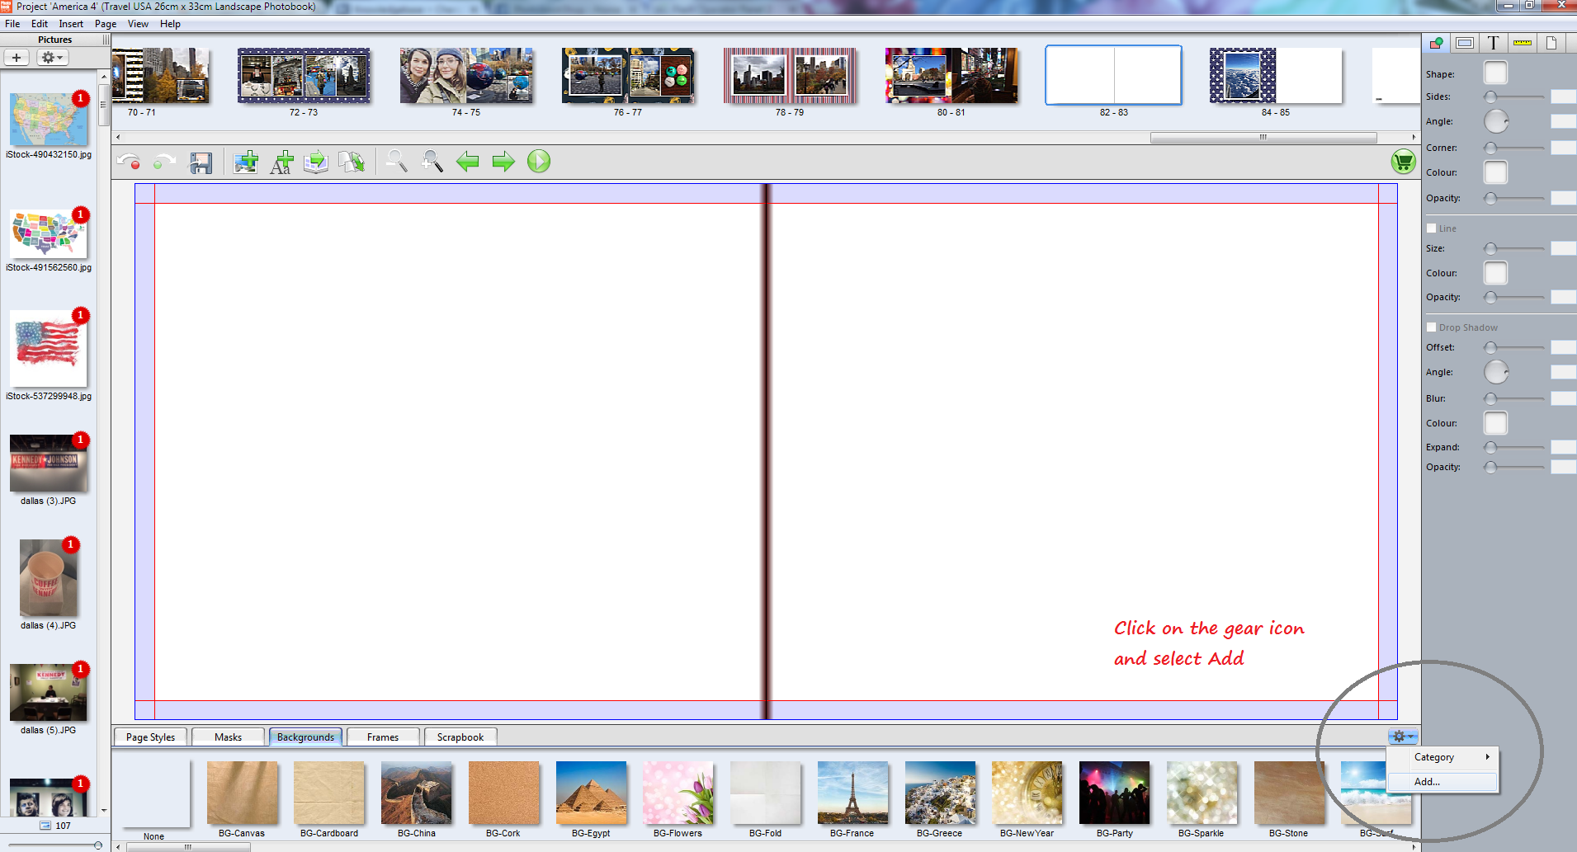
Task: Click the plus button in Pictures panel
Action: point(17,58)
